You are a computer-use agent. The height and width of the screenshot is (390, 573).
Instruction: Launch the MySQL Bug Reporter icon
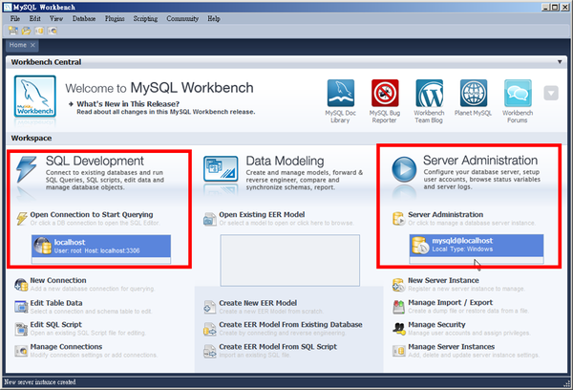pos(385,93)
